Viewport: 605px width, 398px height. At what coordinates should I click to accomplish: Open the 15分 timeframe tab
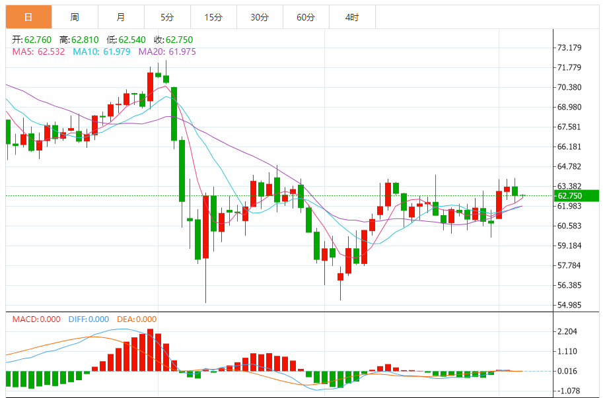coord(213,17)
